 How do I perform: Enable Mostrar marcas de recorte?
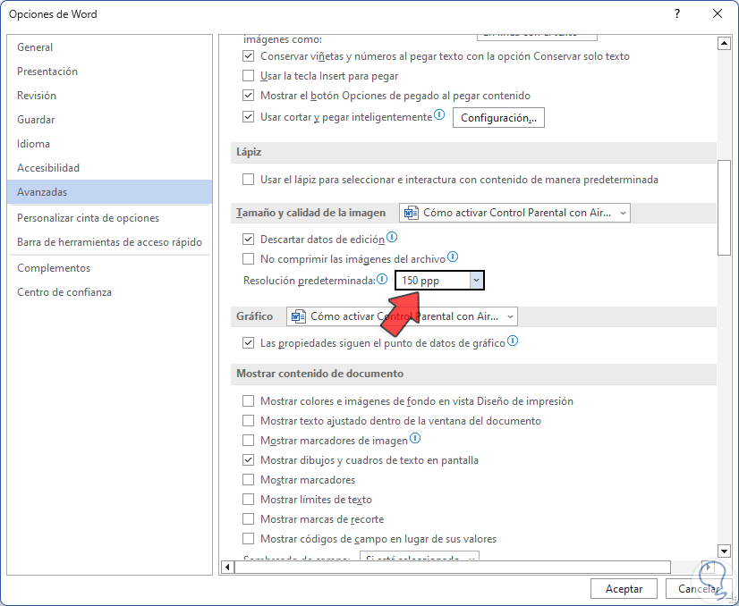(248, 519)
